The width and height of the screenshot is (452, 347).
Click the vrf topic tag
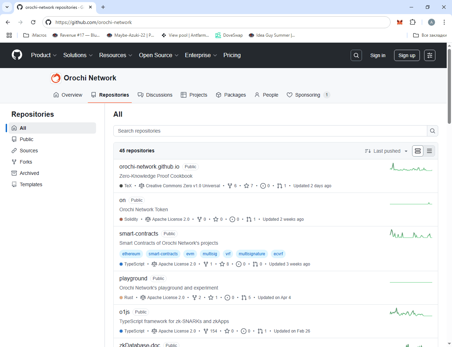click(228, 254)
